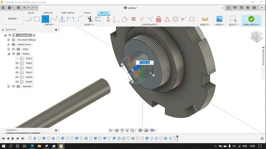The image size is (266, 149).
Task: Click the ViewCube
Action: click(x=257, y=36)
